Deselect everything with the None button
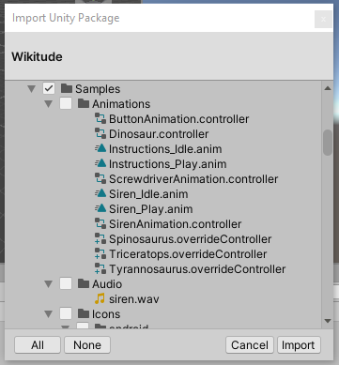339x365 pixels. (x=87, y=345)
